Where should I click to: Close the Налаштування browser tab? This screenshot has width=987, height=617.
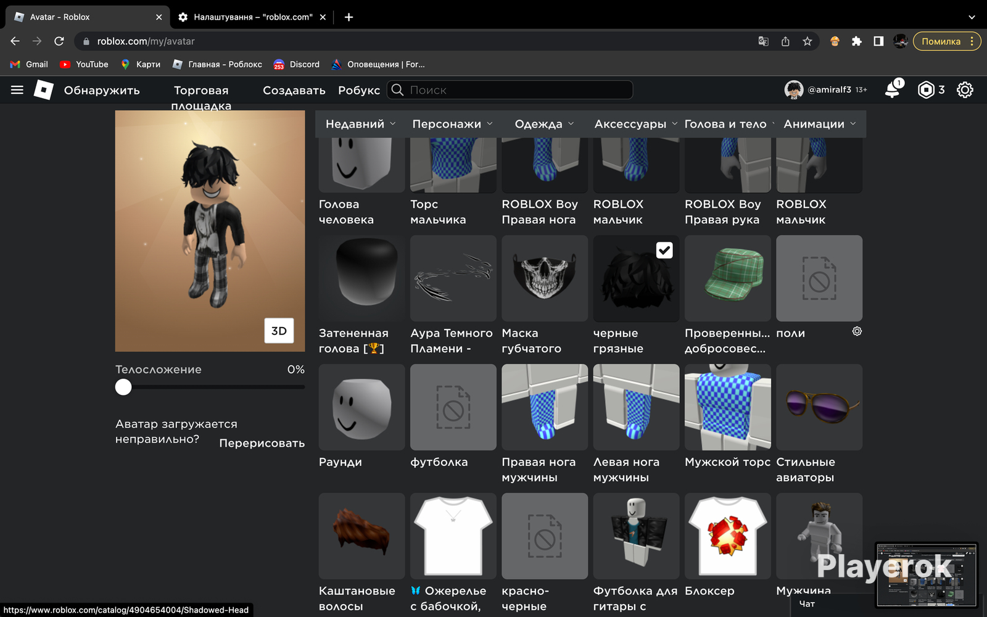point(323,17)
